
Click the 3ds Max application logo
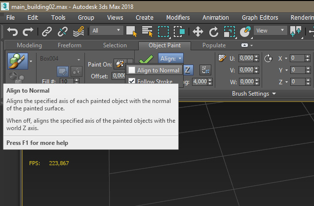click(x=5, y=6)
